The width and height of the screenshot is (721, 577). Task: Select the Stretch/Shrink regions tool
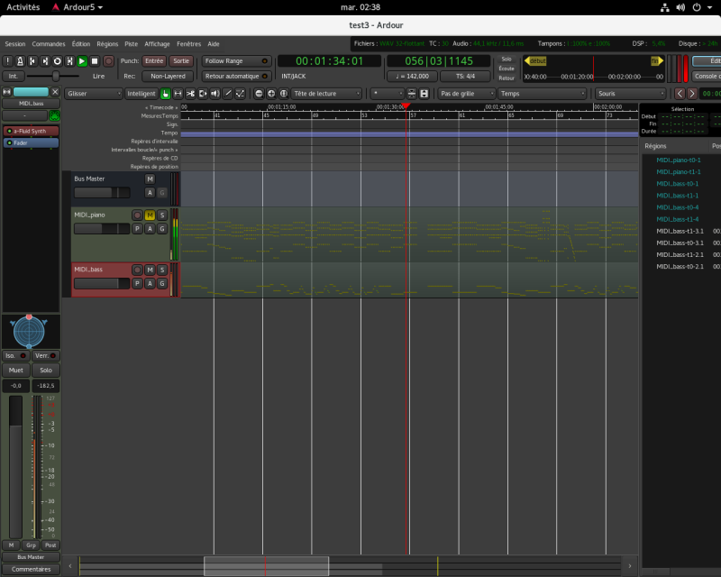(x=203, y=94)
